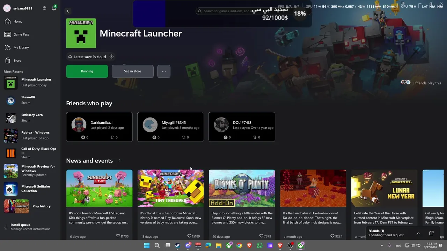Open the Lunar New Year news thumbnail
Screen dimensions: 447x251
(x=384, y=188)
